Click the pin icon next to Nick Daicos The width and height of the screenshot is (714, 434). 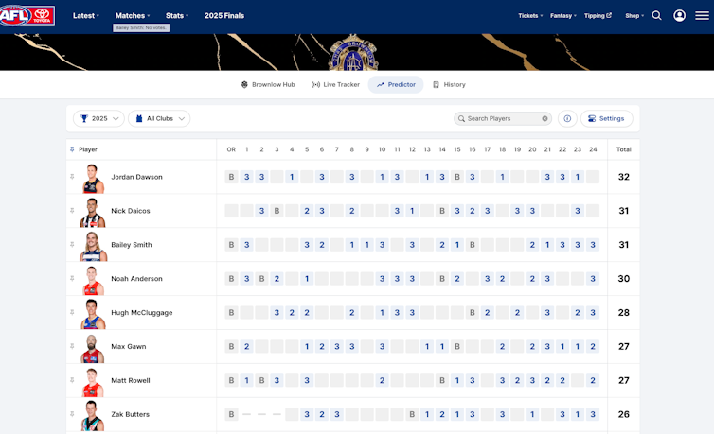pos(72,211)
